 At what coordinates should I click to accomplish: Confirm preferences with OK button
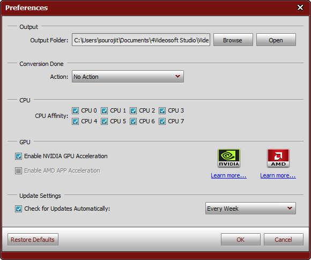click(x=241, y=240)
